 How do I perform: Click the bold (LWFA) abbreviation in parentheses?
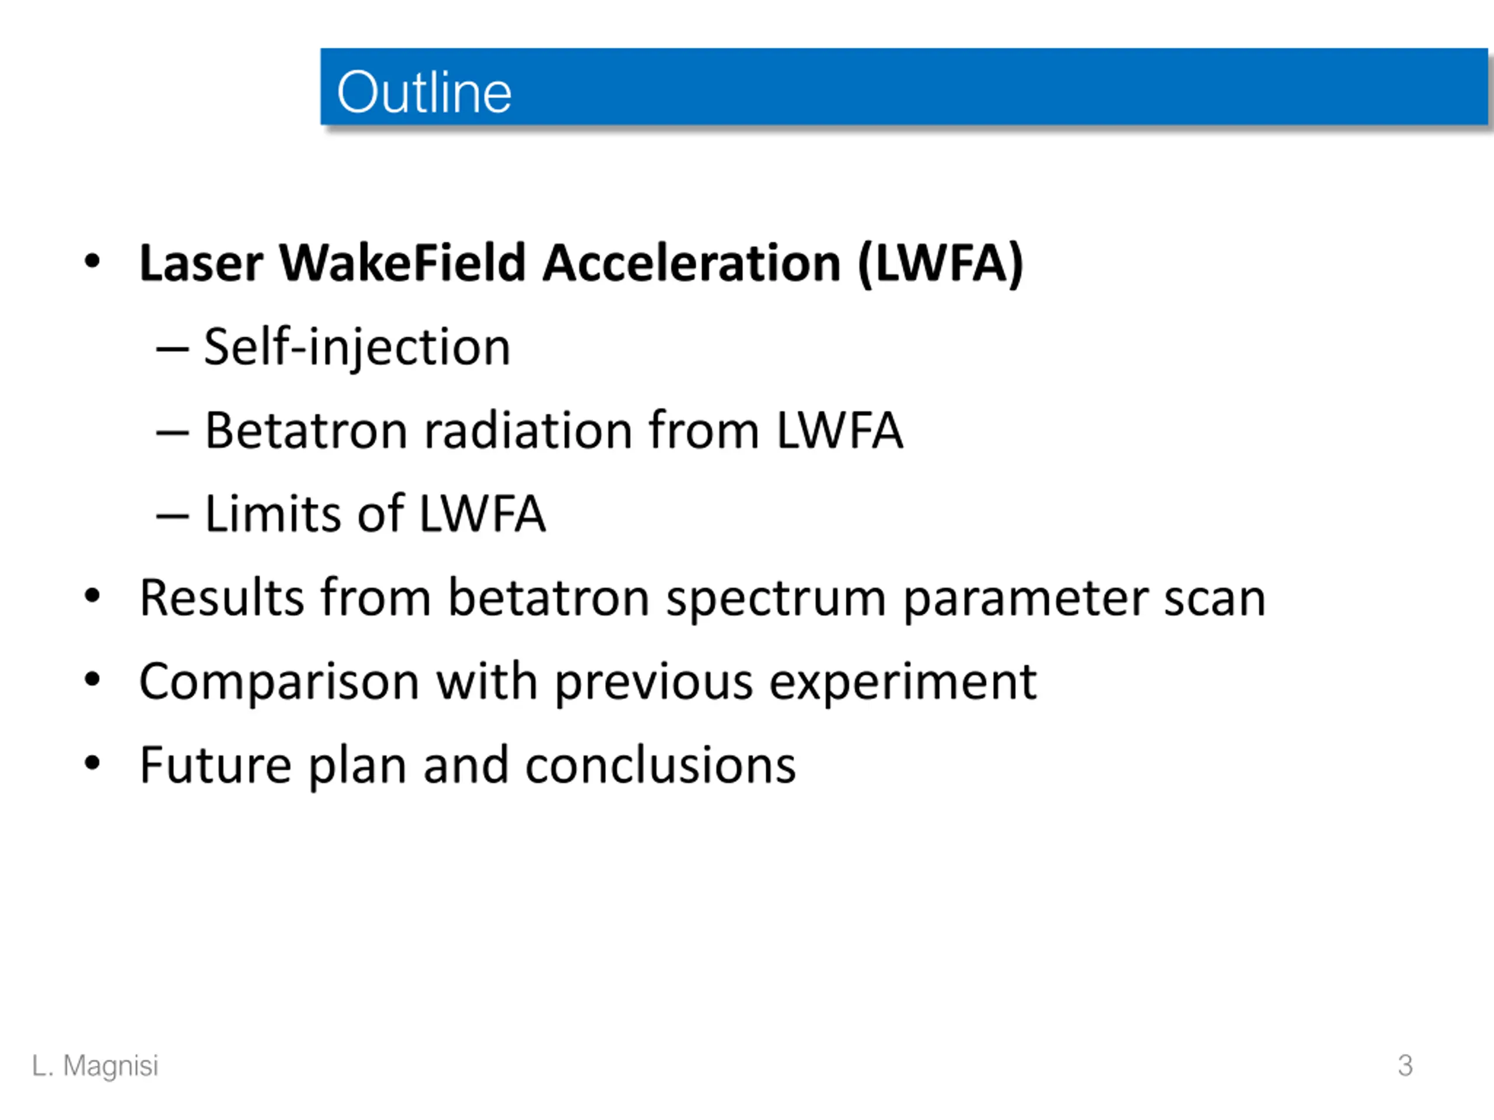tap(940, 263)
